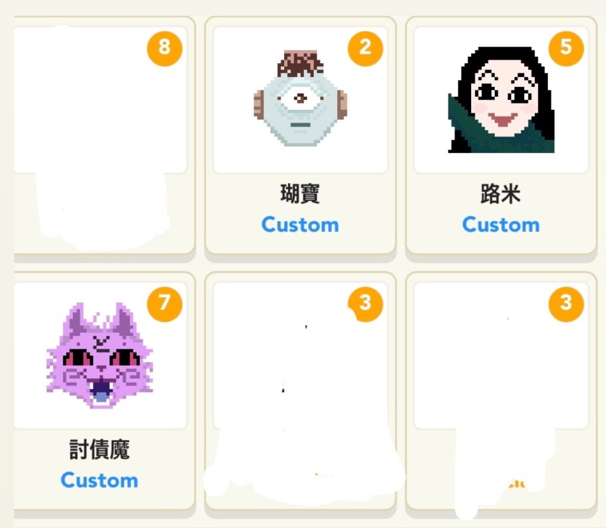Open the blank card with badge 8
The height and width of the screenshot is (528, 606).
click(x=104, y=135)
